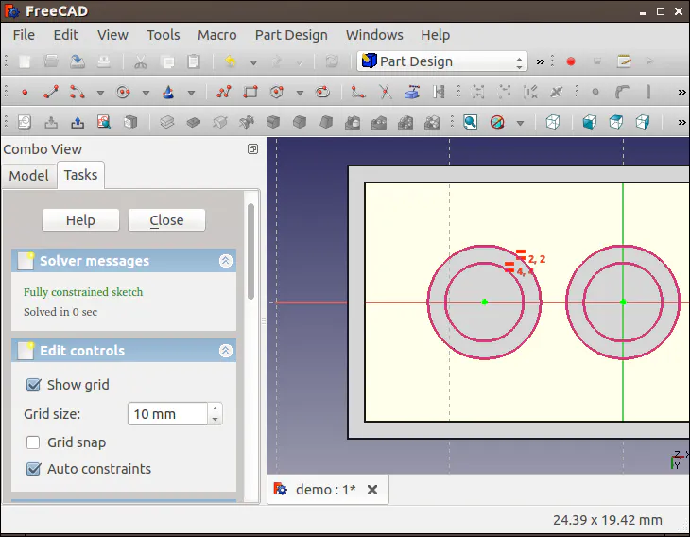The height and width of the screenshot is (537, 690).
Task: Click the Help button in Tasks panel
Action: [80, 220]
